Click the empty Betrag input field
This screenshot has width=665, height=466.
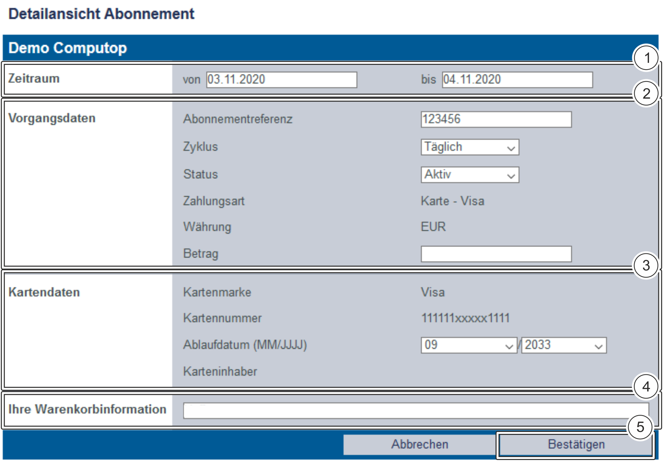496,254
